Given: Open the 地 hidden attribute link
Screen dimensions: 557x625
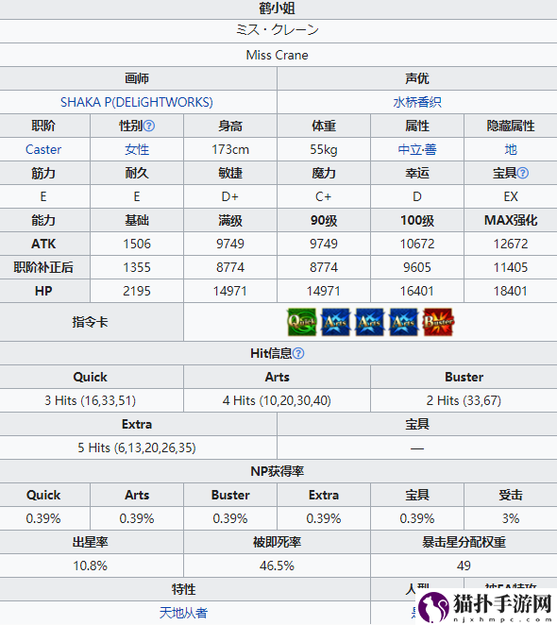Looking at the screenshot, I should pyautogui.click(x=511, y=149).
